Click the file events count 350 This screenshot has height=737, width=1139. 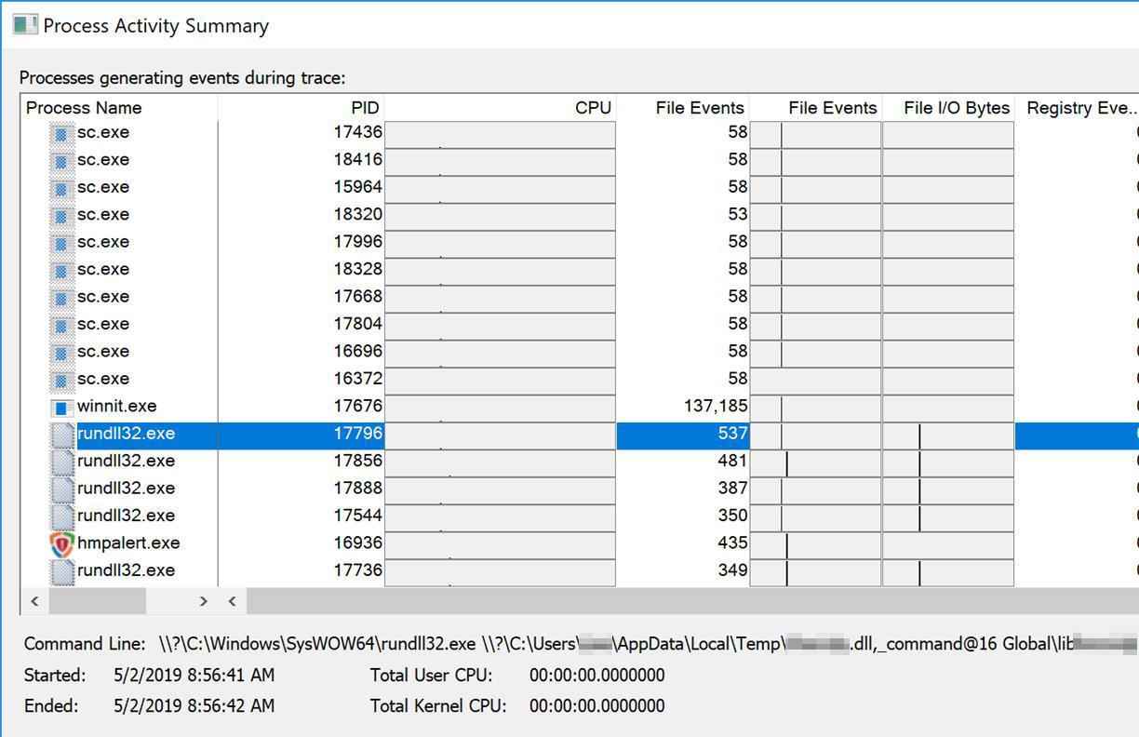732,516
